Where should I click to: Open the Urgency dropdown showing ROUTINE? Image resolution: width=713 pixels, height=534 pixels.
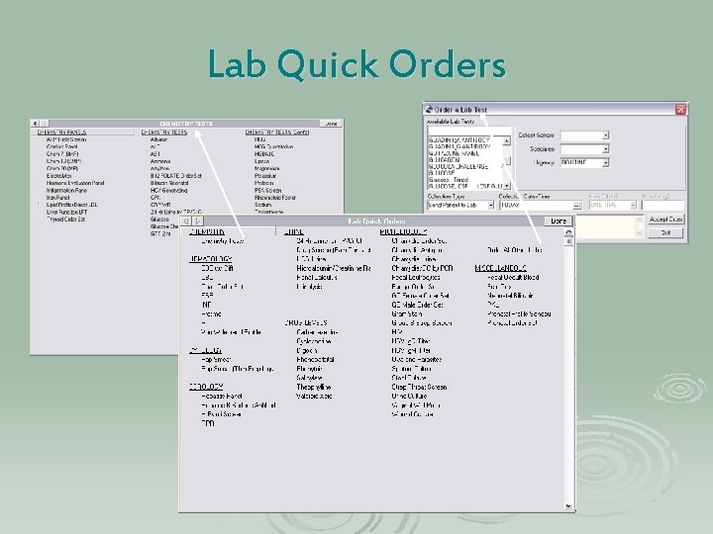pyautogui.click(x=606, y=162)
